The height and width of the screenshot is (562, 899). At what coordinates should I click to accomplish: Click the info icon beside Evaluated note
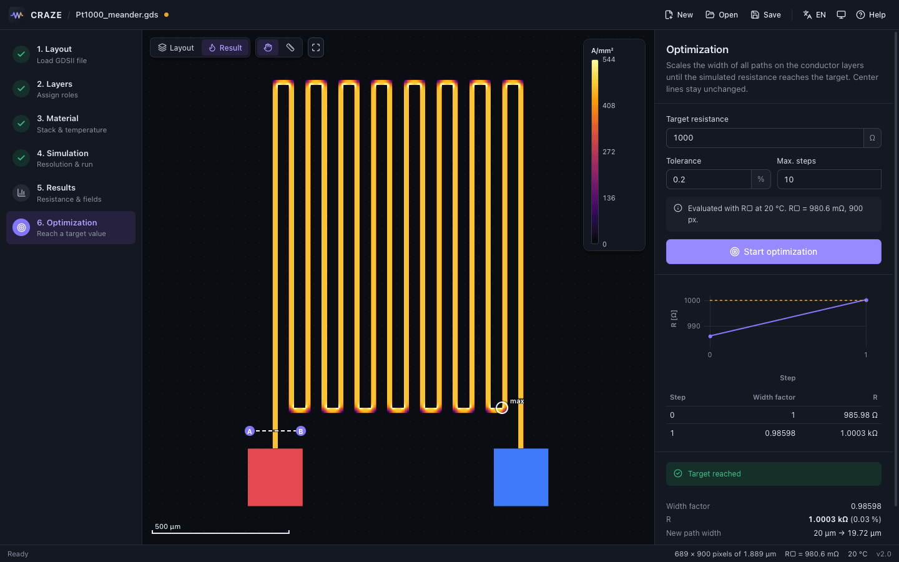(x=678, y=209)
